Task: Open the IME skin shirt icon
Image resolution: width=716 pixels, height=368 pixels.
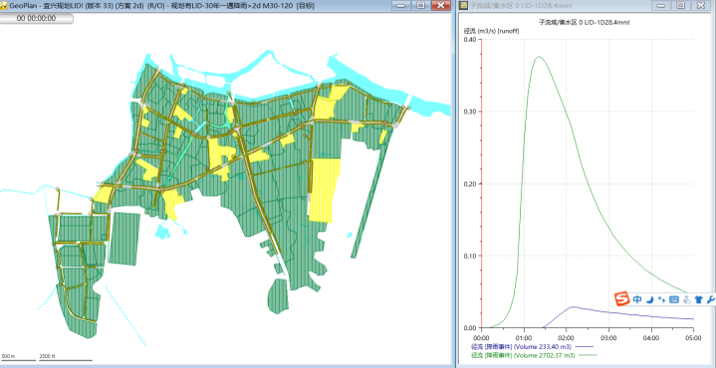Action: (698, 299)
